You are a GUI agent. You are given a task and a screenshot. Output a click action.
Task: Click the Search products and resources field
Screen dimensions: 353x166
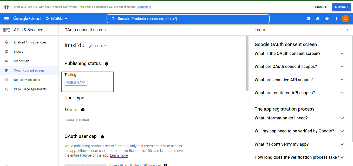tap(188, 19)
